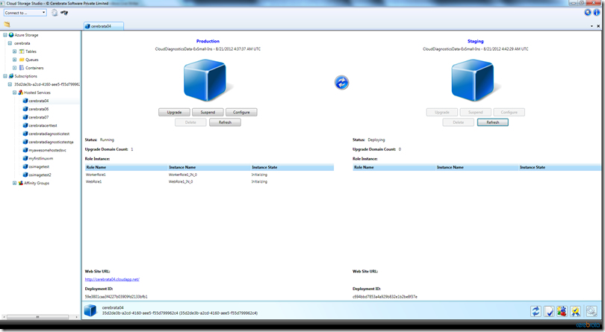605x332 pixels.
Task: Click Production Refresh button
Action: (225, 122)
